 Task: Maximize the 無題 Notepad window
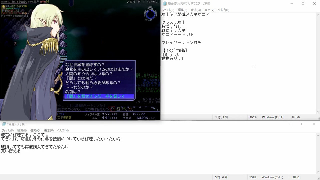(x=303, y=124)
